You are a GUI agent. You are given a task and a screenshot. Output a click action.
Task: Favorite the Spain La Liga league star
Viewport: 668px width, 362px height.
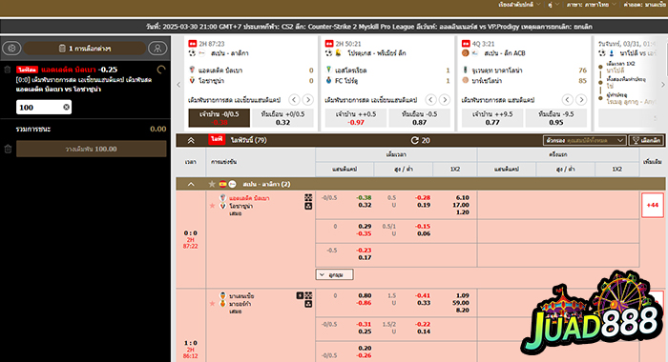[x=212, y=184]
